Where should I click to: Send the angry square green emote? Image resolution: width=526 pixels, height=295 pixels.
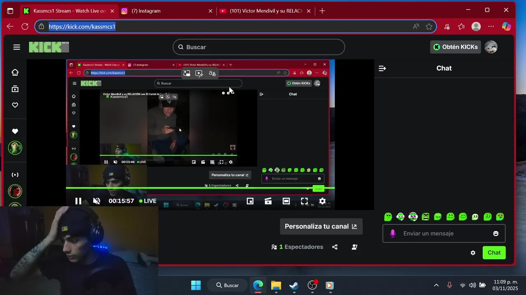(x=425, y=216)
